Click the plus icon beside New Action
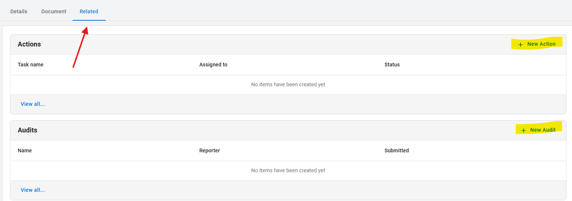The width and height of the screenshot is (572, 201). [x=521, y=45]
